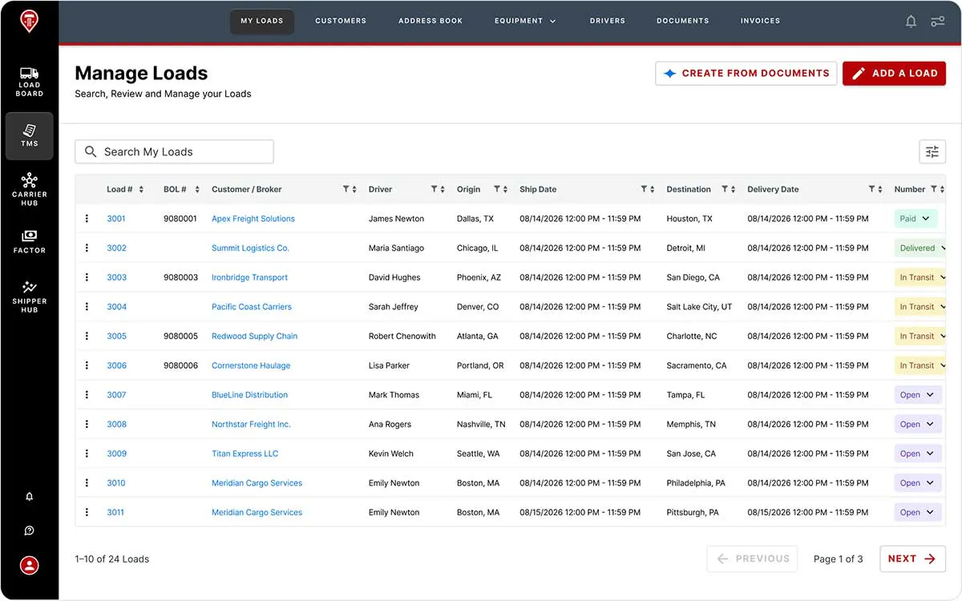The width and height of the screenshot is (962, 601).
Task: Click the BOL number 9080005 cell
Action: [x=180, y=336]
